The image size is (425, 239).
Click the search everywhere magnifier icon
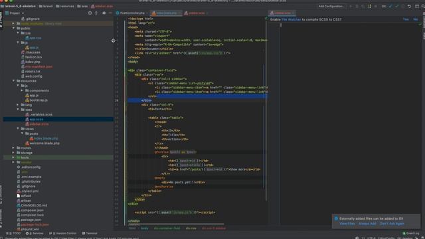[x=423, y=6]
